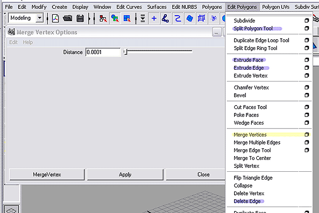
Task: Click the Close button in options dialog
Action: [x=195, y=175]
